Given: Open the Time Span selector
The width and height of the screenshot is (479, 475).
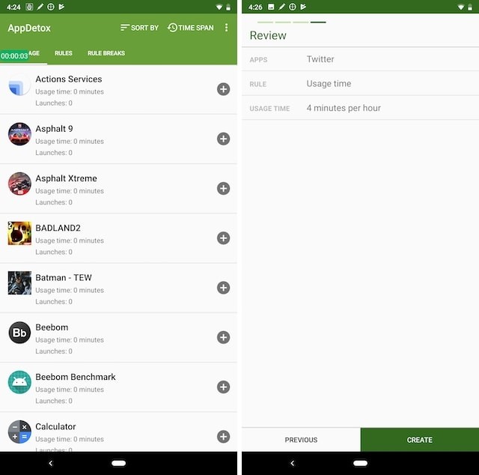Looking at the screenshot, I should click(190, 28).
